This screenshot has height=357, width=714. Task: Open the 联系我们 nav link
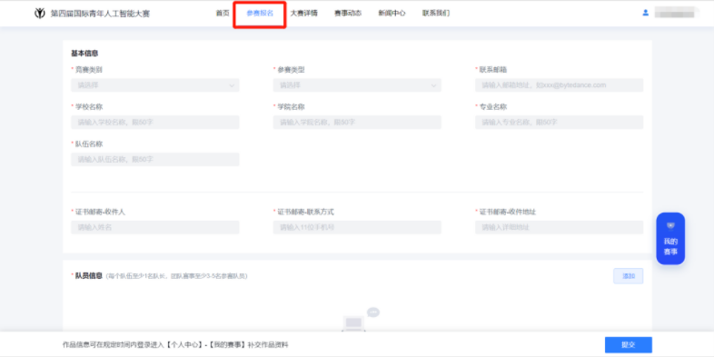[x=436, y=14]
